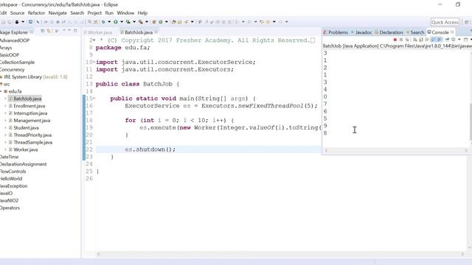This screenshot has height=265, width=472.
Task: Switch to the Worker.java editor tab
Action: click(x=98, y=32)
